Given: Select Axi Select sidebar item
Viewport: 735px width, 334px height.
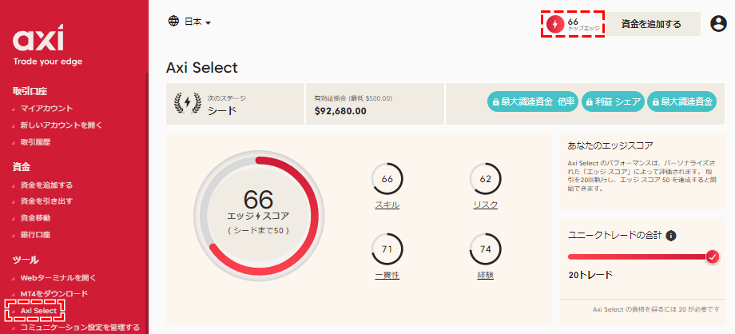Looking at the screenshot, I should pyautogui.click(x=38, y=311).
